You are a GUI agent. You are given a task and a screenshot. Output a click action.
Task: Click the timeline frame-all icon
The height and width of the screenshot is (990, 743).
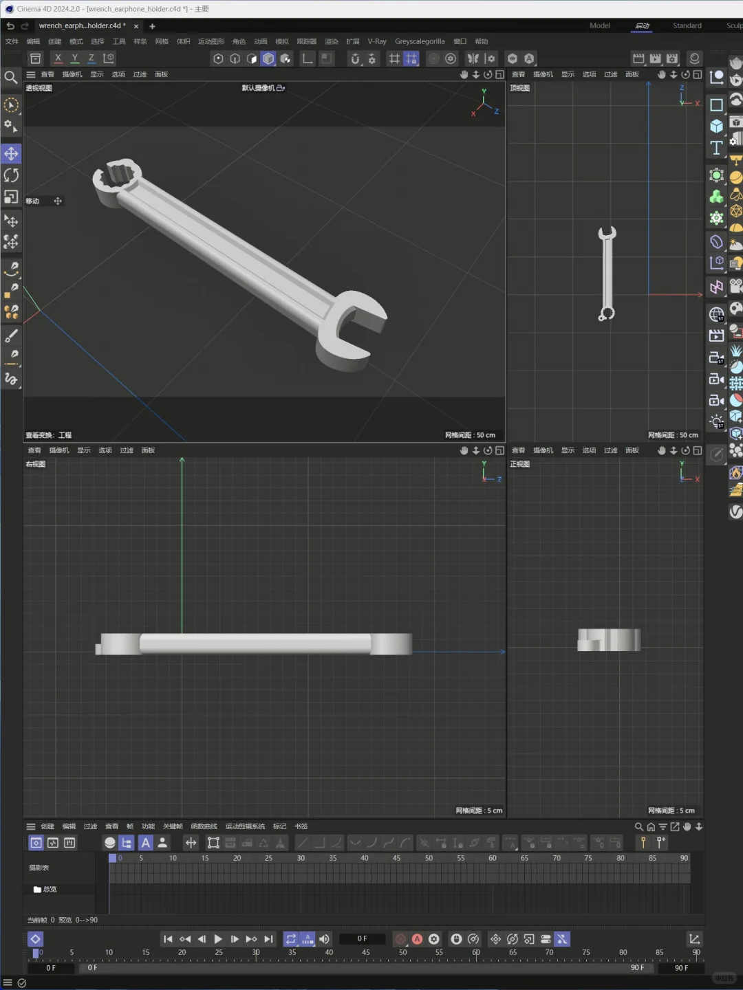pos(213,843)
